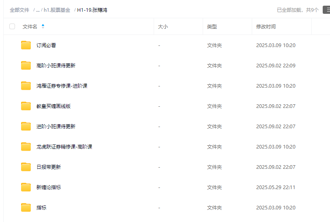
Task: Click the 日报带更新 folder icon
Action: click(x=26, y=167)
